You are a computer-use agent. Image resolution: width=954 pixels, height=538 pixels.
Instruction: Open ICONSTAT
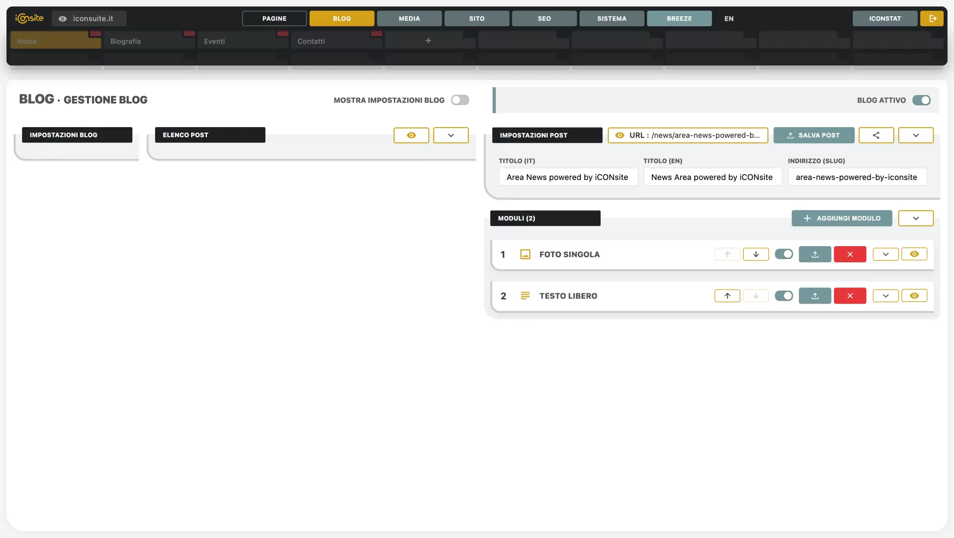point(885,18)
